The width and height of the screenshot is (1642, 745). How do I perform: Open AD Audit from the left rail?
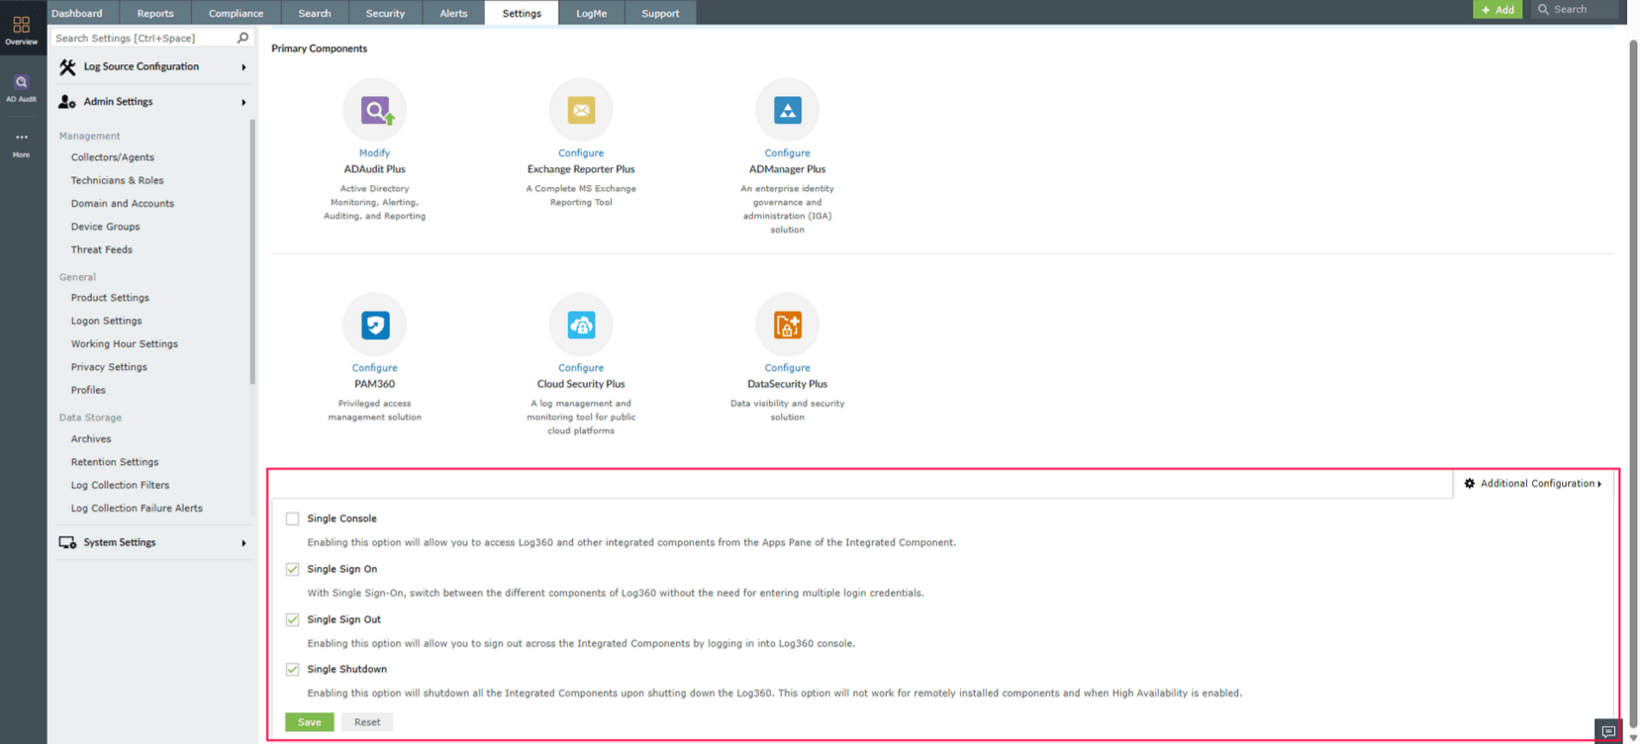(x=21, y=86)
